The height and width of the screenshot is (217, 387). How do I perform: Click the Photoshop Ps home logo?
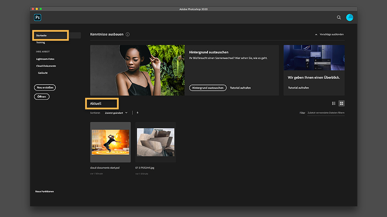(37, 18)
